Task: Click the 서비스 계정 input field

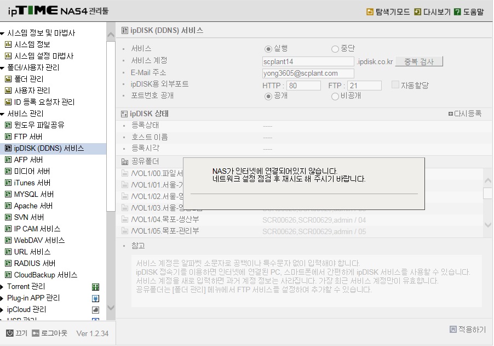Action: coord(308,61)
